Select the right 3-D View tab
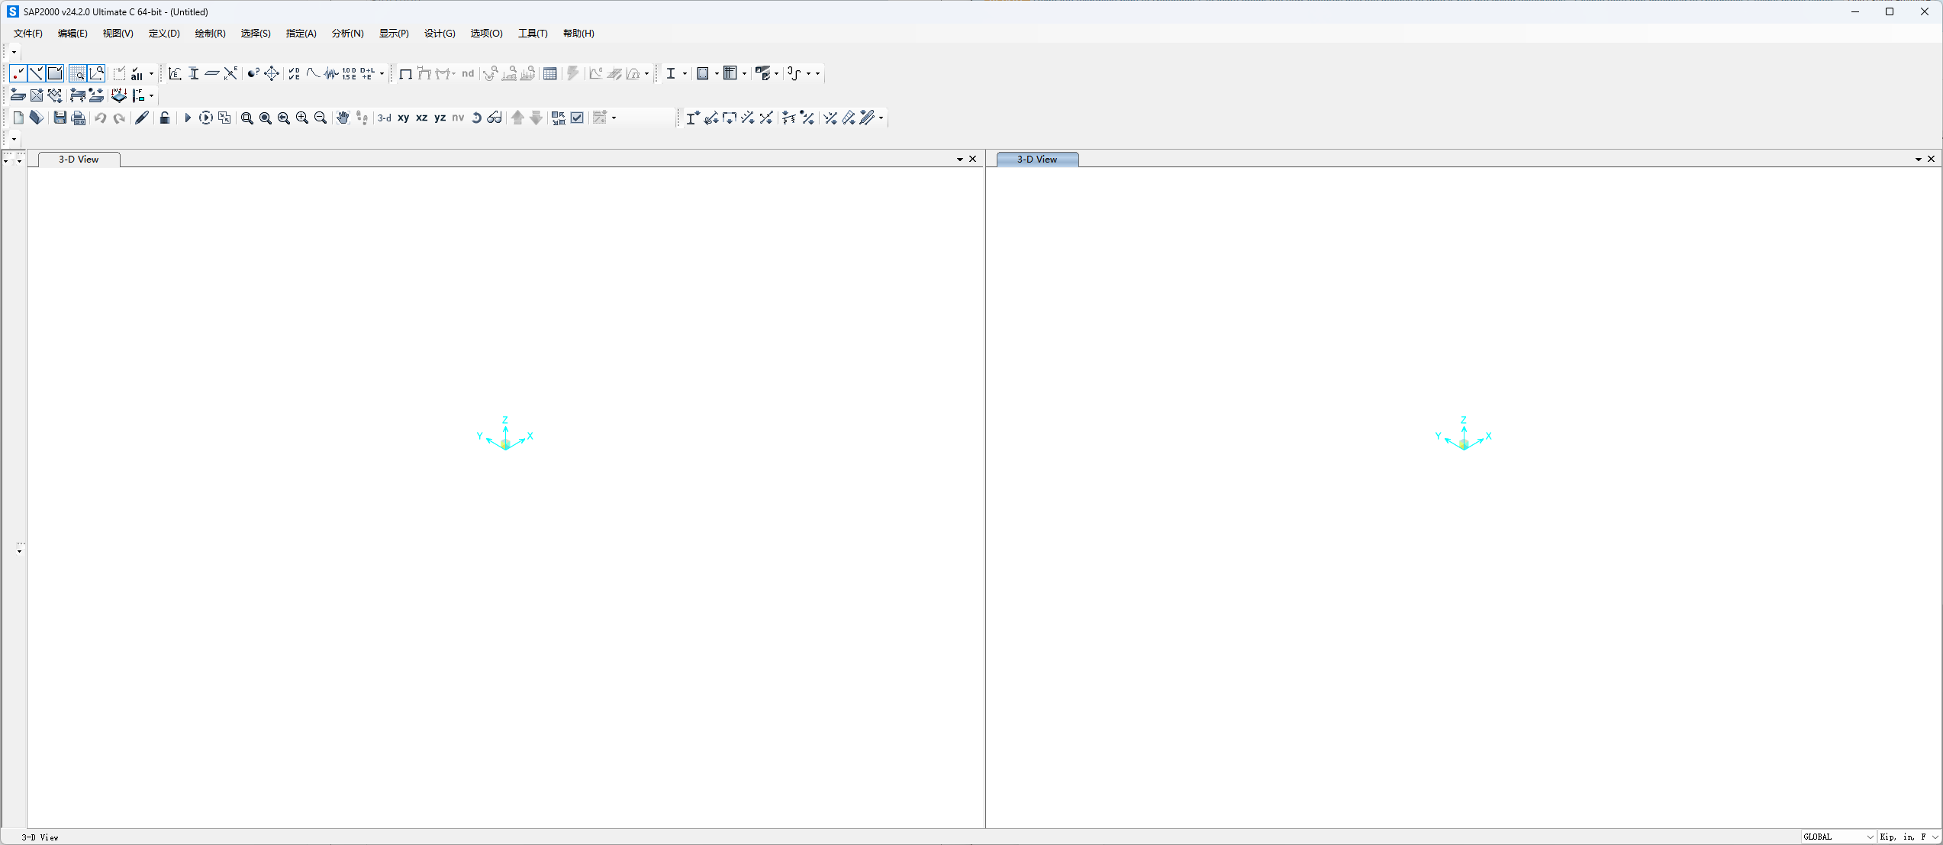The width and height of the screenshot is (1943, 845). click(1036, 159)
